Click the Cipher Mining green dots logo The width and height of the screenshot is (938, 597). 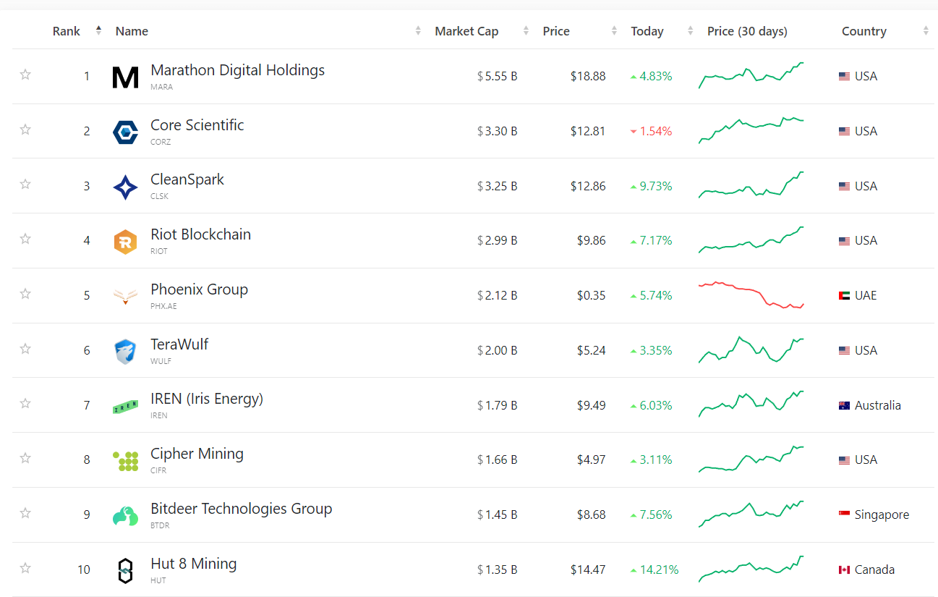pyautogui.click(x=125, y=461)
